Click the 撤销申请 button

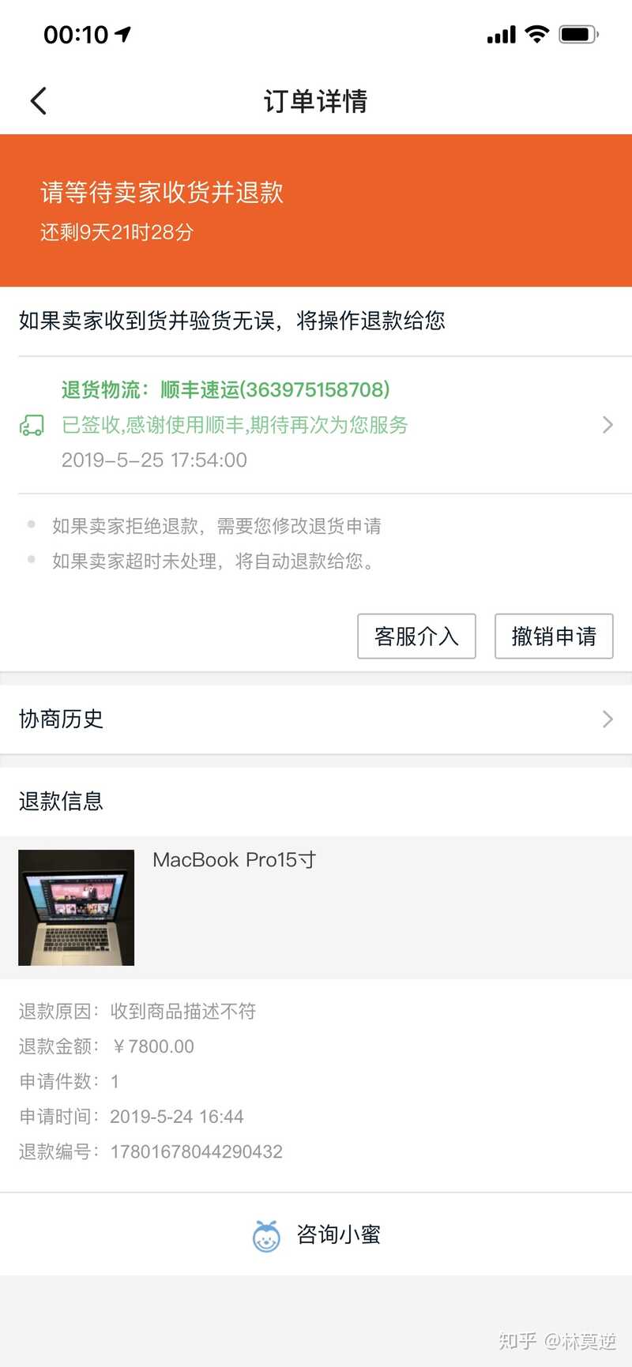pos(554,636)
